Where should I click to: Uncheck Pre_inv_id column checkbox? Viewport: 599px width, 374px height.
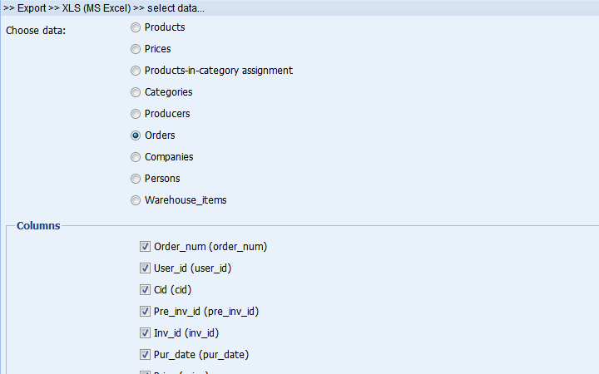[145, 312]
